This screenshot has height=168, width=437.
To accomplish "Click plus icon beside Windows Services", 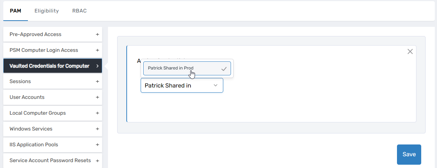I will pos(97,129).
